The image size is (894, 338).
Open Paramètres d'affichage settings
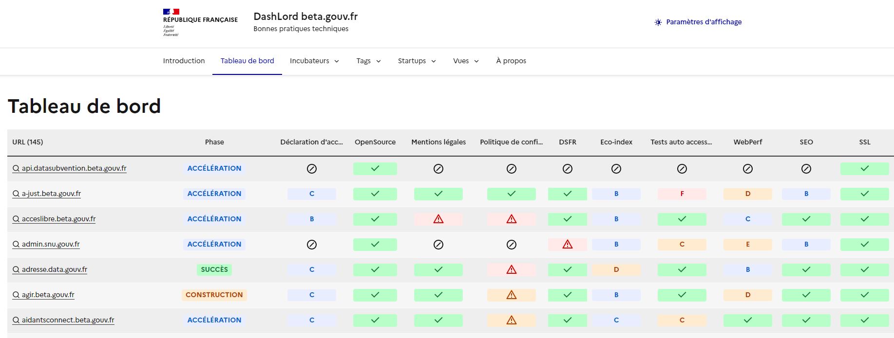[698, 22]
